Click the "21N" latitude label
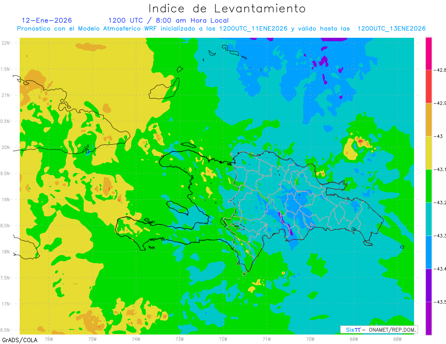Screen dimensions: 446x344 [6, 95]
